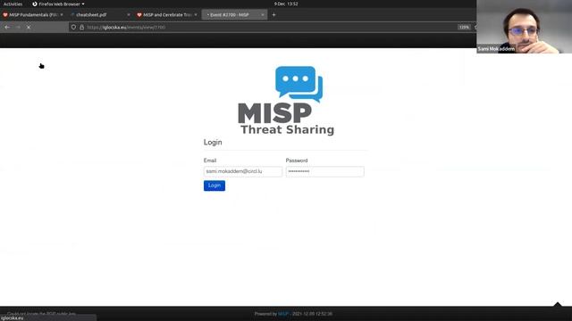Stop page loading with X button
The image size is (572, 321).
tap(29, 28)
